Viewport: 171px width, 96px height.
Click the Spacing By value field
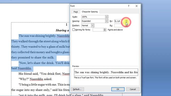pyautogui.click(x=119, y=21)
